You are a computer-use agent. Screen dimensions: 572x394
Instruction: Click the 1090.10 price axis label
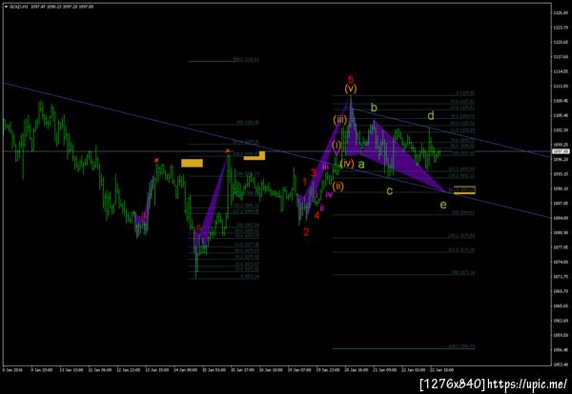pyautogui.click(x=562, y=188)
